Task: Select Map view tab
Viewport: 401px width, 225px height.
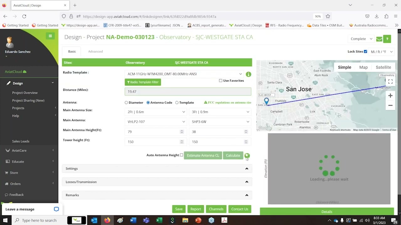Action: (363, 67)
